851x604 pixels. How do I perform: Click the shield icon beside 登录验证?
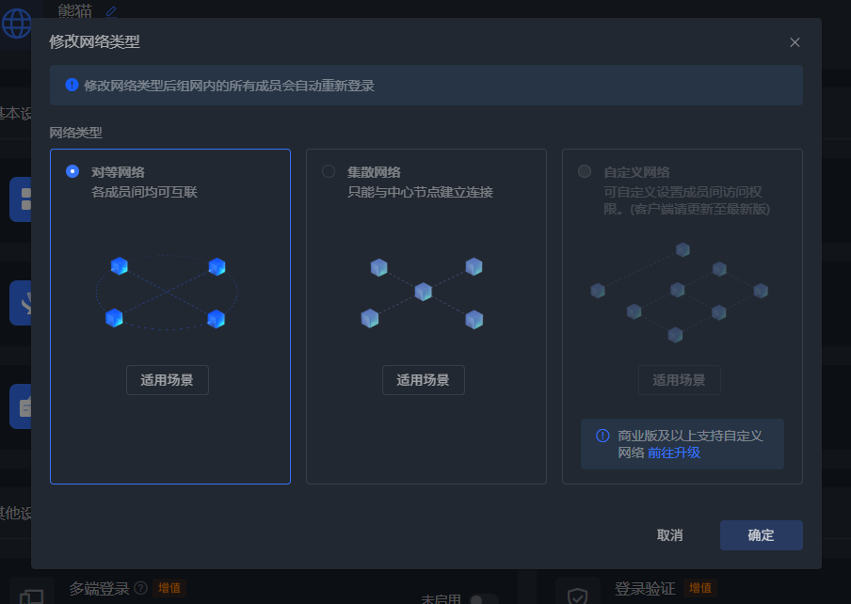tap(577, 596)
